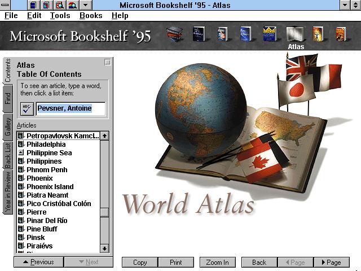Image resolution: width=361 pixels, height=271 pixels.
Task: Open the Edit menu
Action: 34,15
